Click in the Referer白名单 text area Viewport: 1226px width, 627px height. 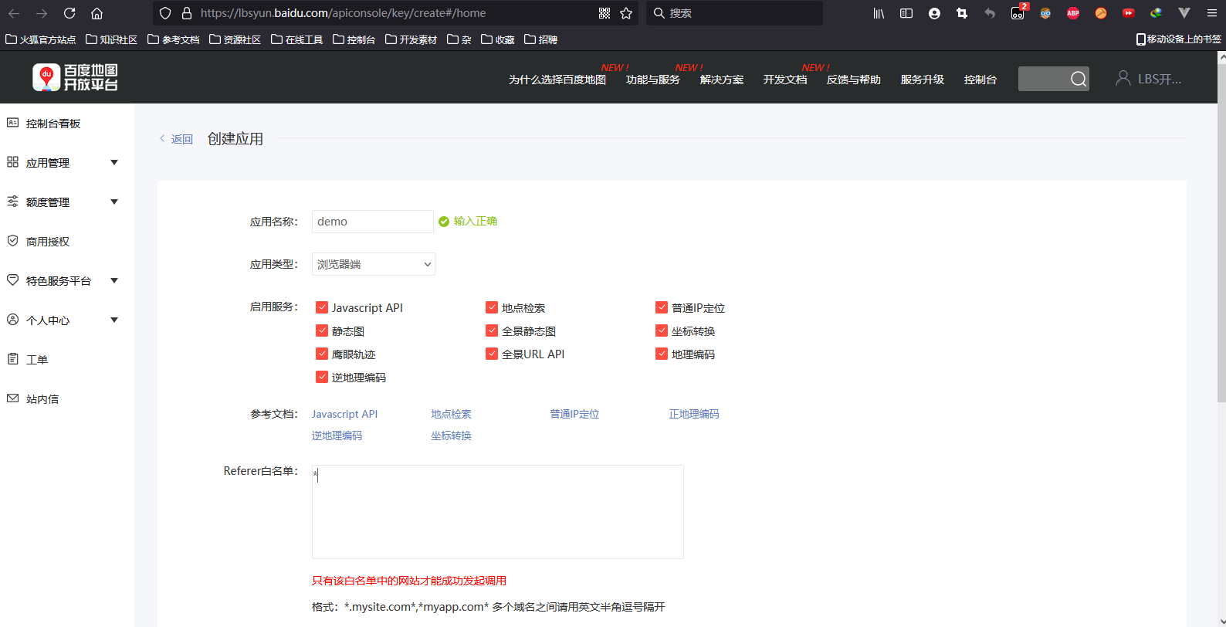click(498, 512)
